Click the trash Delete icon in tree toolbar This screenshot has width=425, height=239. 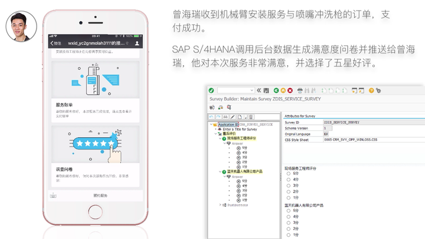[251, 117]
